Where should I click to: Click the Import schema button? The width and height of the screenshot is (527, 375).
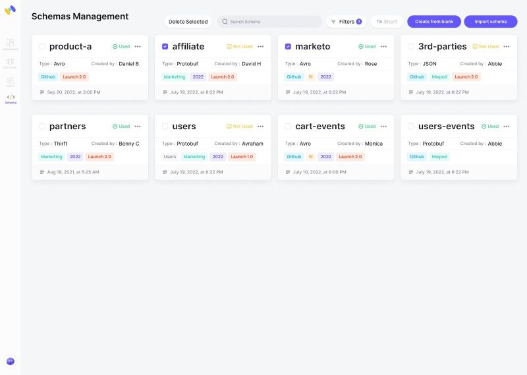[x=490, y=22]
